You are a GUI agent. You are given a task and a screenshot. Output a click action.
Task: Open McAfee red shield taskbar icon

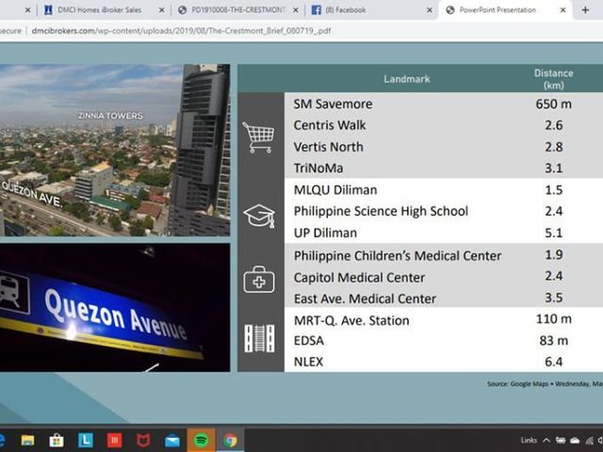tap(143, 440)
